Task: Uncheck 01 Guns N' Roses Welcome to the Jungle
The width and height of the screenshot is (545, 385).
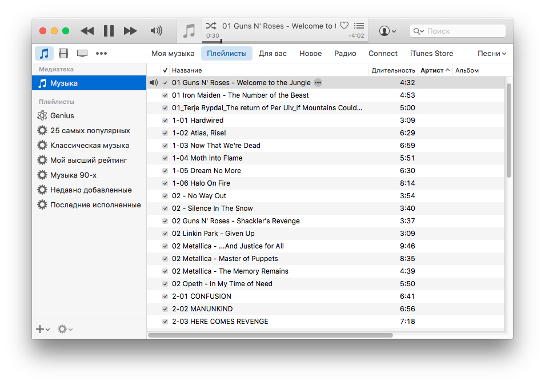Action: [165, 83]
